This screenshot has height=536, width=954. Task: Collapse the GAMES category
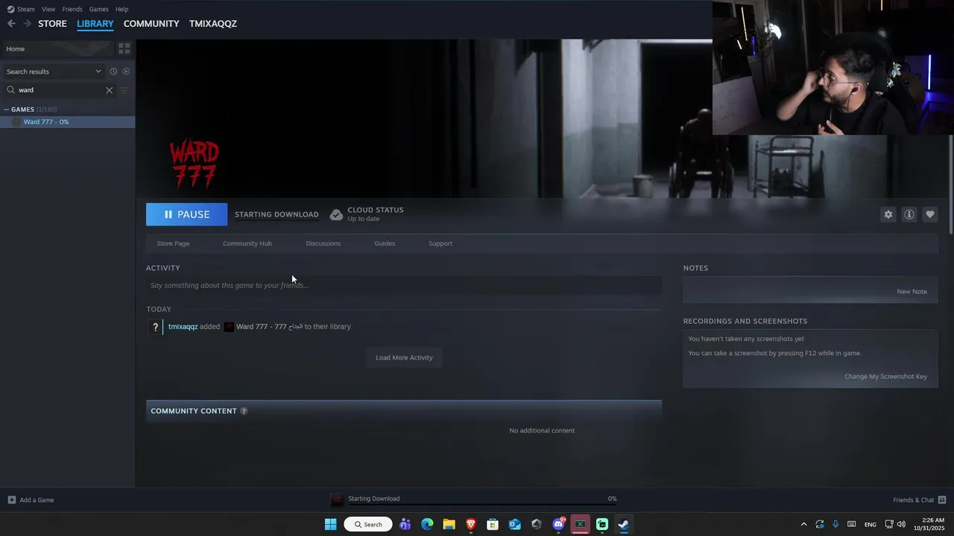7,109
